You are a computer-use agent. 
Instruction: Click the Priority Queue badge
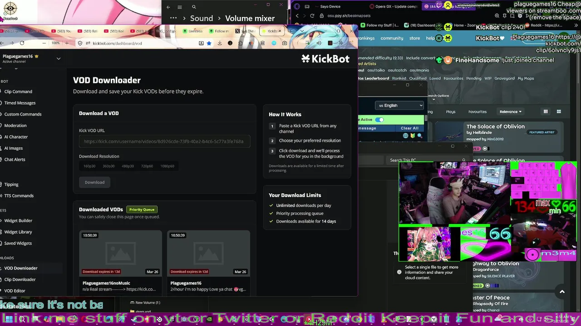point(142,210)
